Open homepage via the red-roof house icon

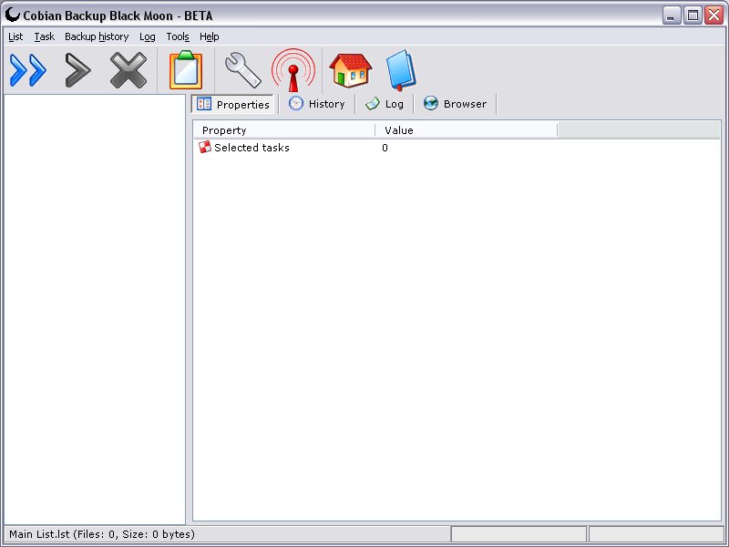tap(351, 70)
